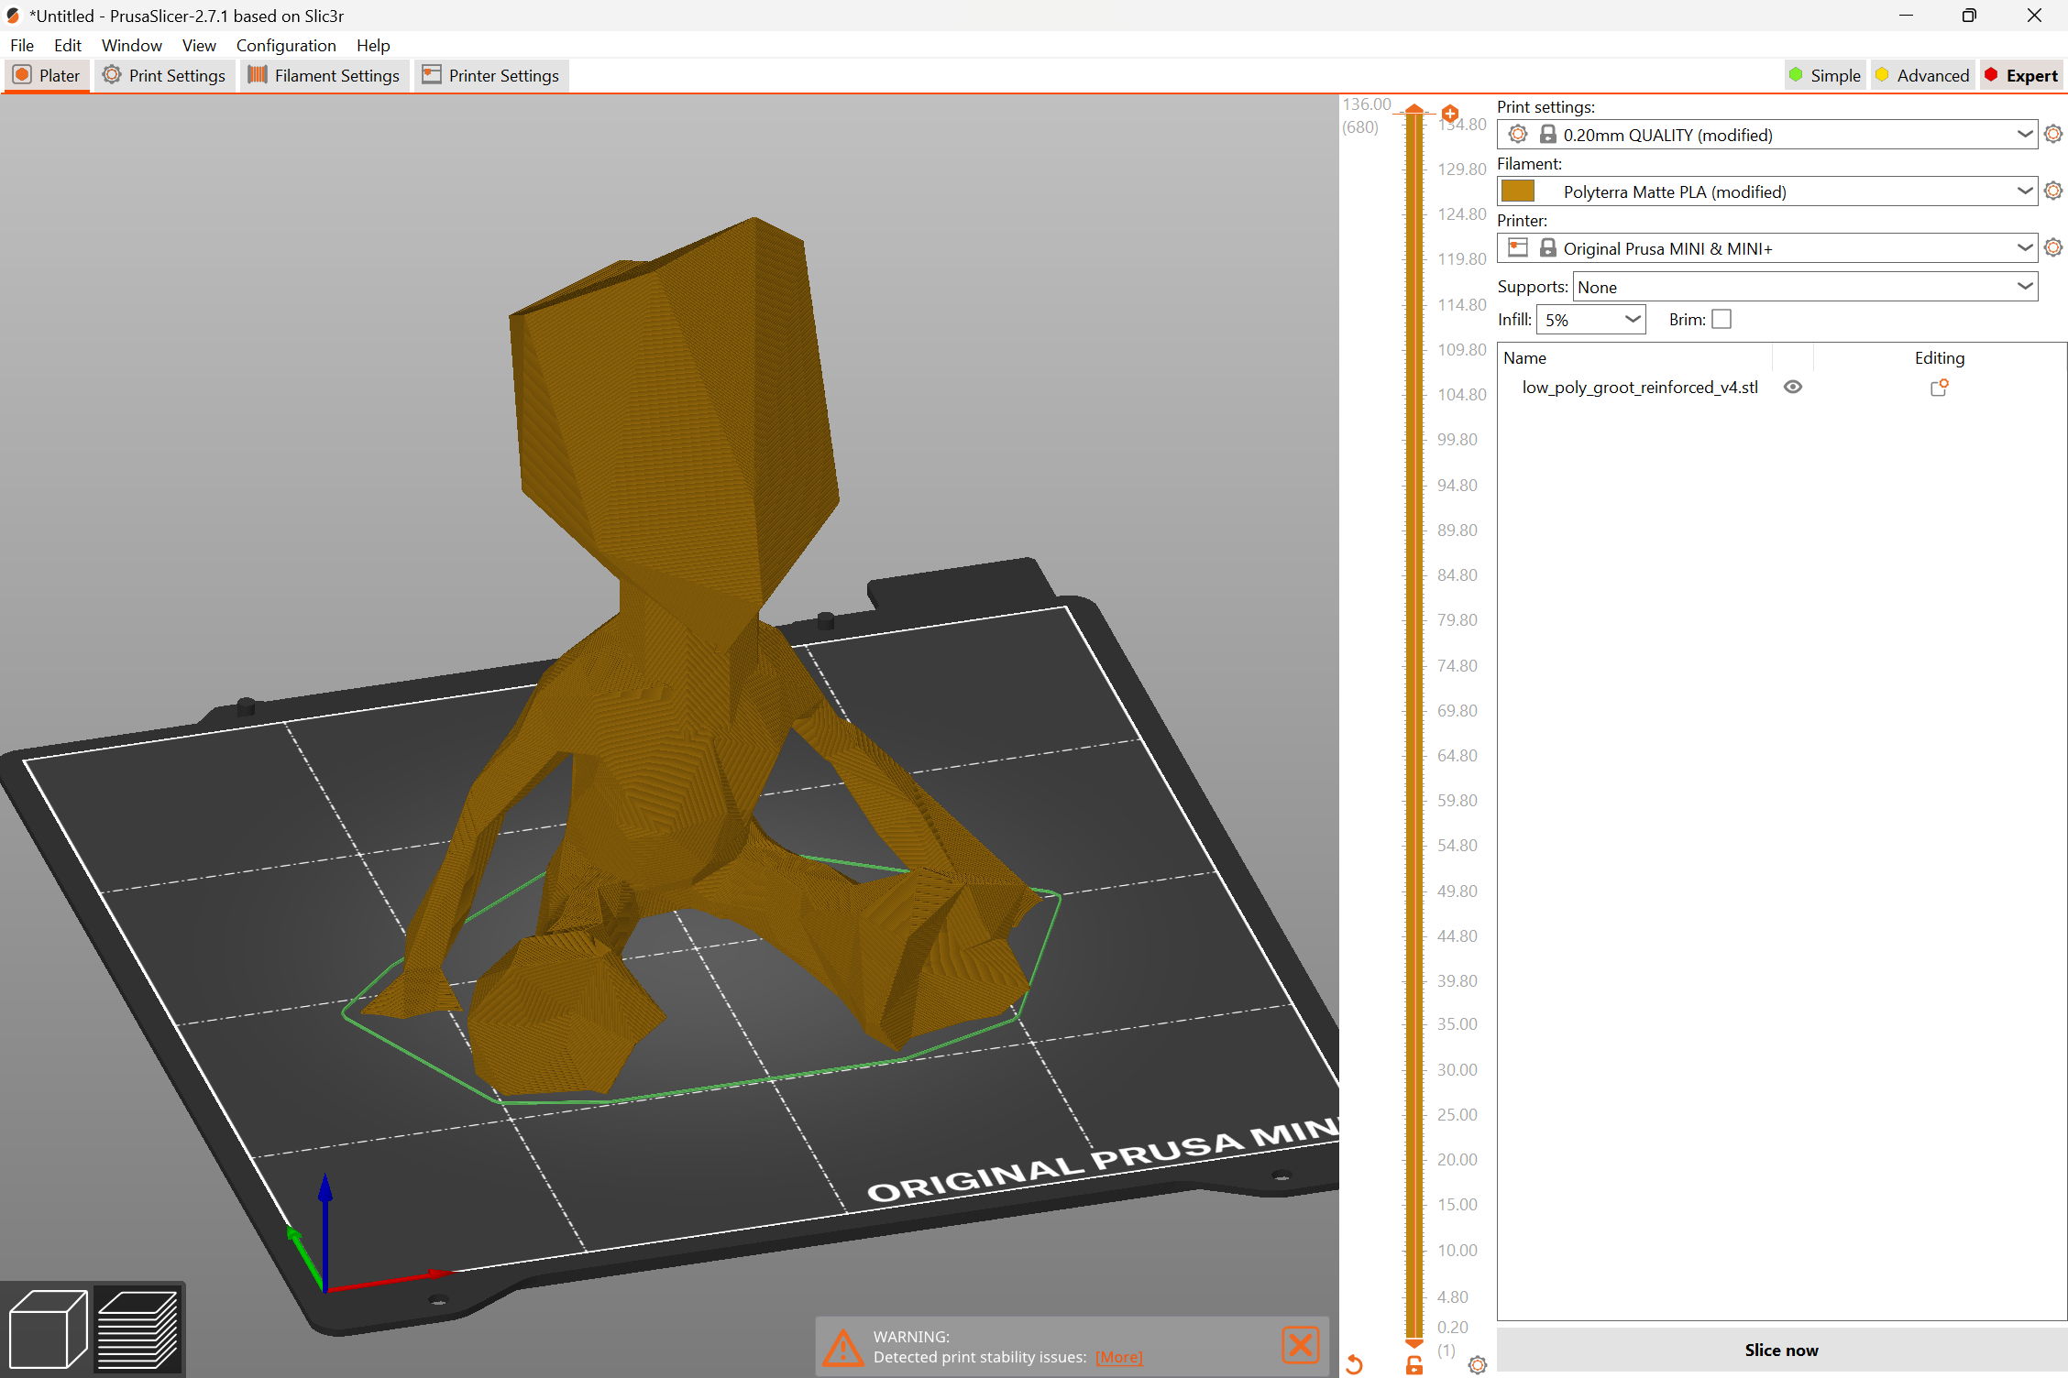The height and width of the screenshot is (1378, 2068).
Task: Open the [More] link in warning
Action: 1118,1357
